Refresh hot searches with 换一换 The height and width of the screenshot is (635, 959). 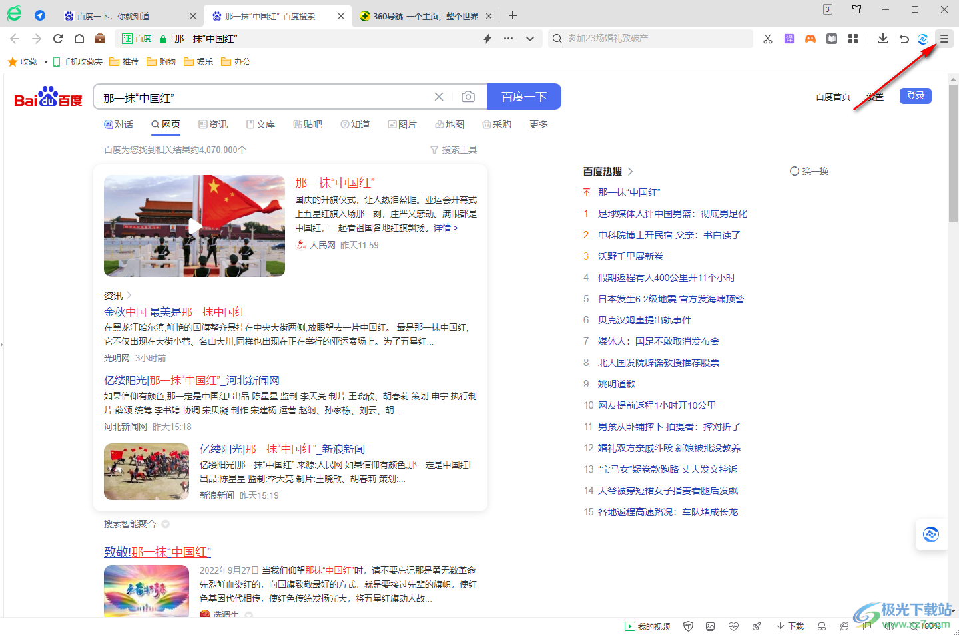tap(809, 171)
